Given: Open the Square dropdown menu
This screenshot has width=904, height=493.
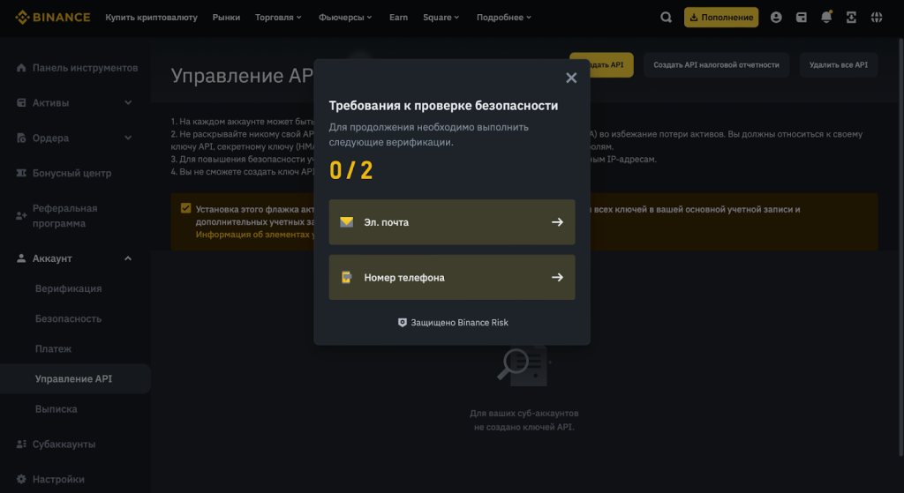Looking at the screenshot, I should pyautogui.click(x=441, y=18).
